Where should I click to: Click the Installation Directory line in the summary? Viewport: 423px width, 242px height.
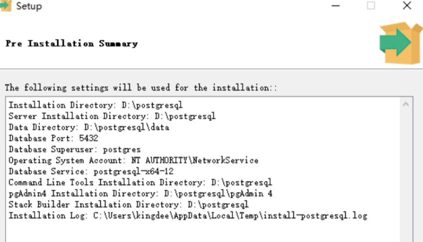click(x=95, y=105)
